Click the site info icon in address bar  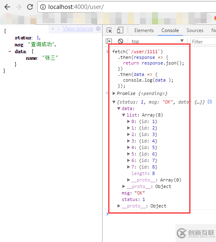(43, 7)
